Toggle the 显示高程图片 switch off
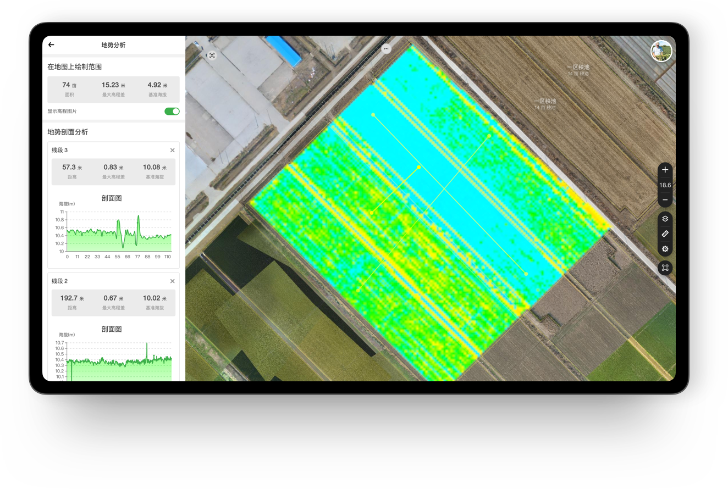This screenshot has height=489, width=728. click(172, 112)
